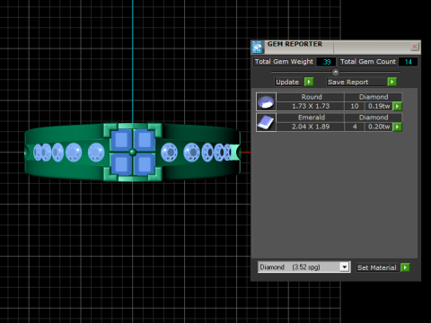Click the Gem Reporter panel logo icon
The image size is (431, 323).
coord(257,47)
